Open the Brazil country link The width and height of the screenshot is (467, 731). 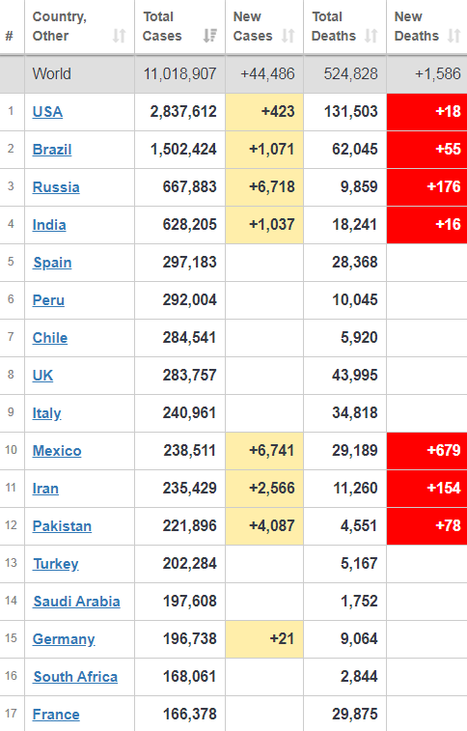tap(52, 150)
